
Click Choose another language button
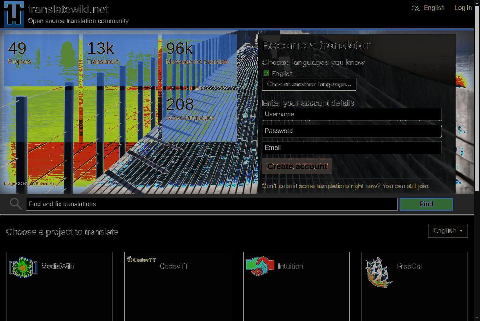coord(309,84)
